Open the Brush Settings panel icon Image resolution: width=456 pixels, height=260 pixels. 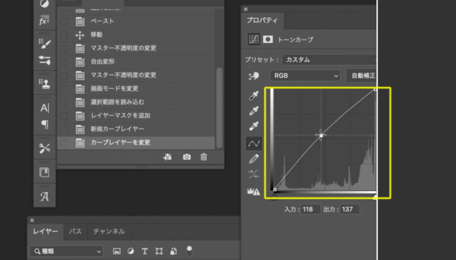click(44, 43)
